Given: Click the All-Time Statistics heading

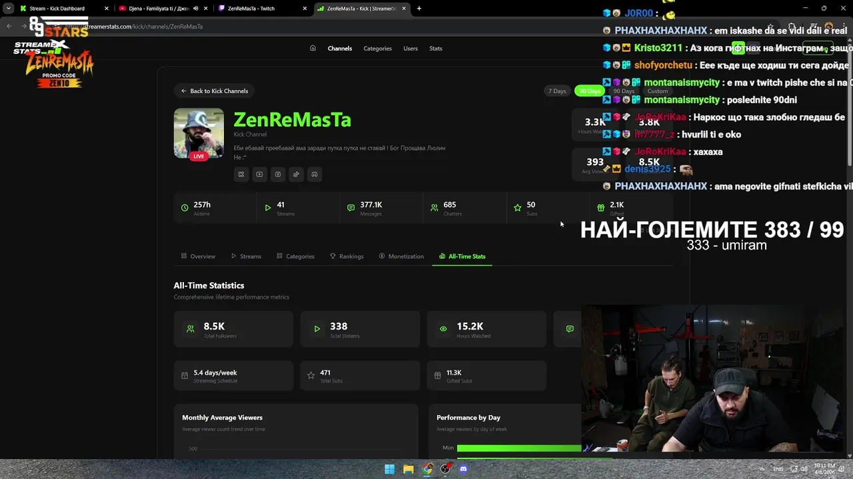Looking at the screenshot, I should coord(209,285).
